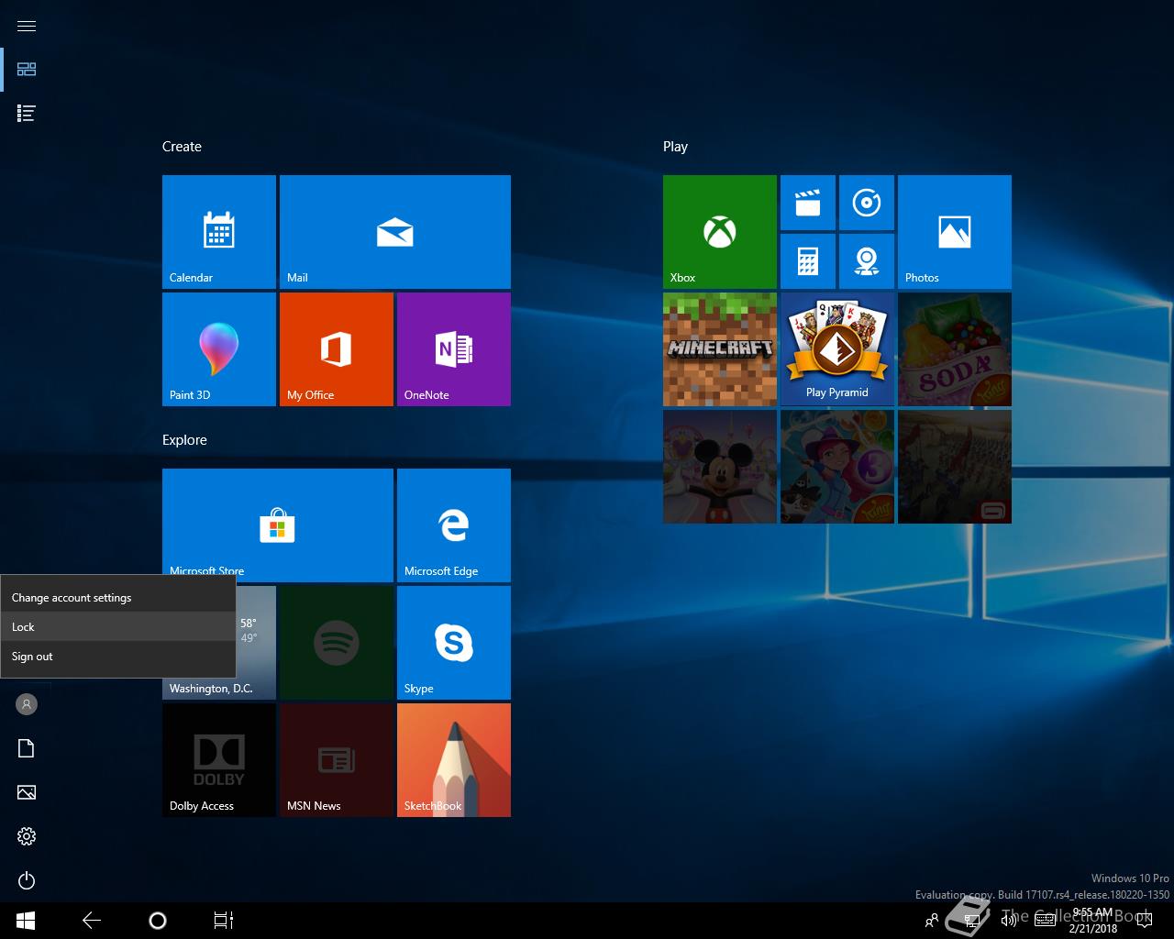Open the Start hamburger menu
Image resolution: width=1174 pixels, height=939 pixels.
[x=27, y=26]
